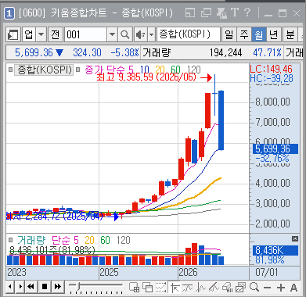Click the 001 code input field
This screenshot has height=297, width=306.
coord(85,34)
